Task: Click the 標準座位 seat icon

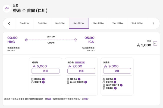Action: pos(104,88)
